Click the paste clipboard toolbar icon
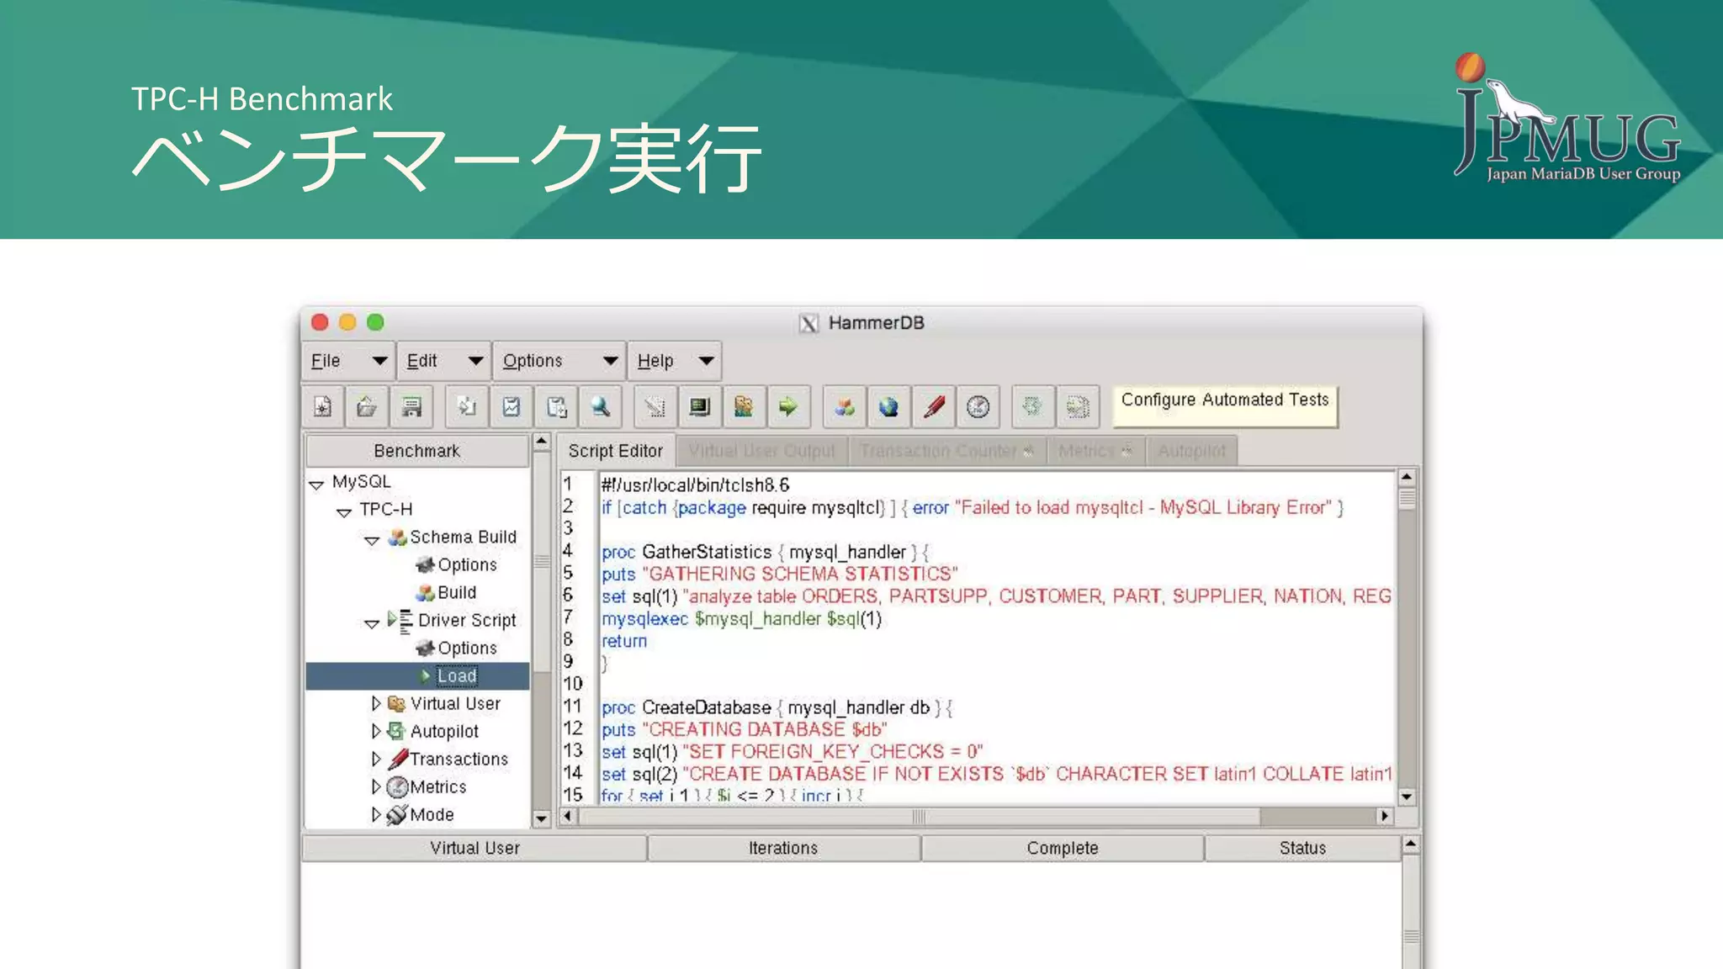 [x=556, y=407]
